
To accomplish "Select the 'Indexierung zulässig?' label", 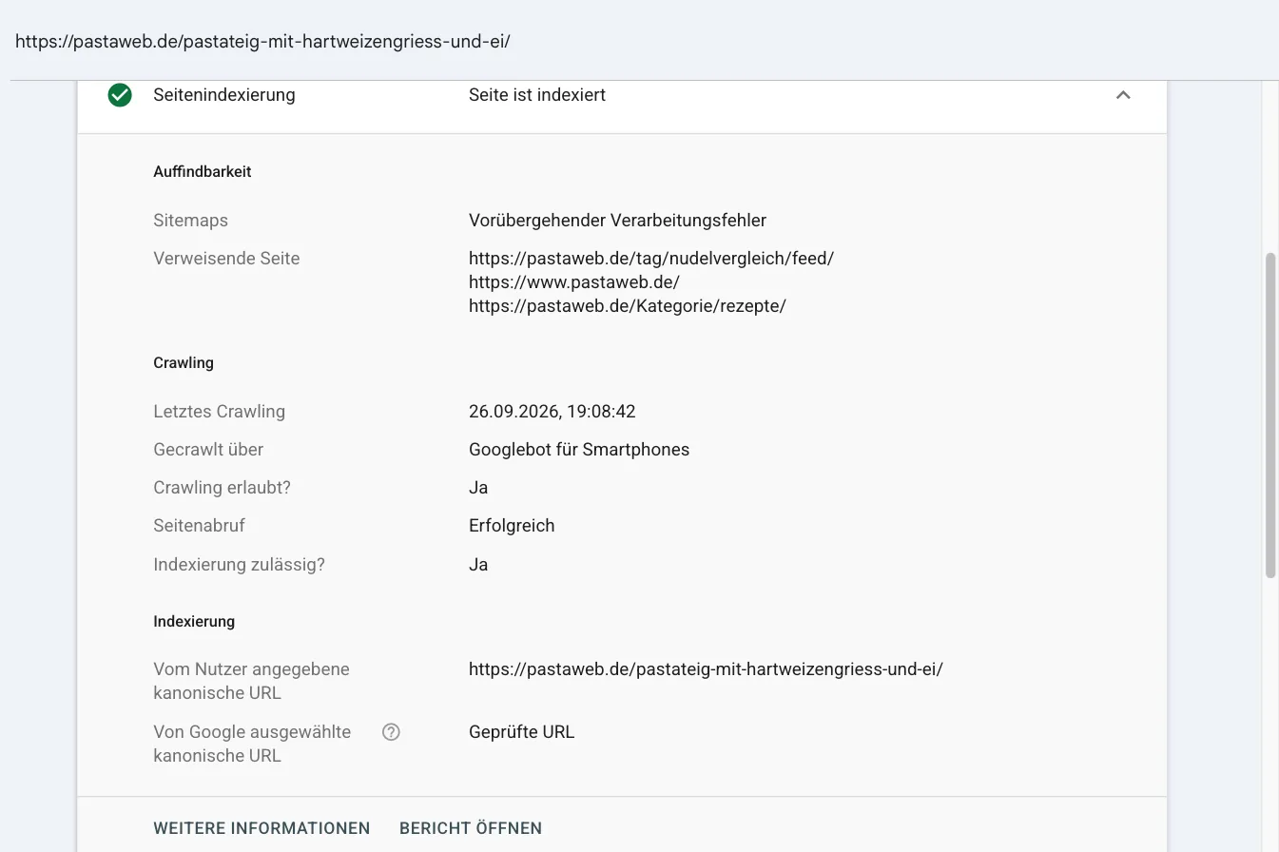I will point(239,565).
